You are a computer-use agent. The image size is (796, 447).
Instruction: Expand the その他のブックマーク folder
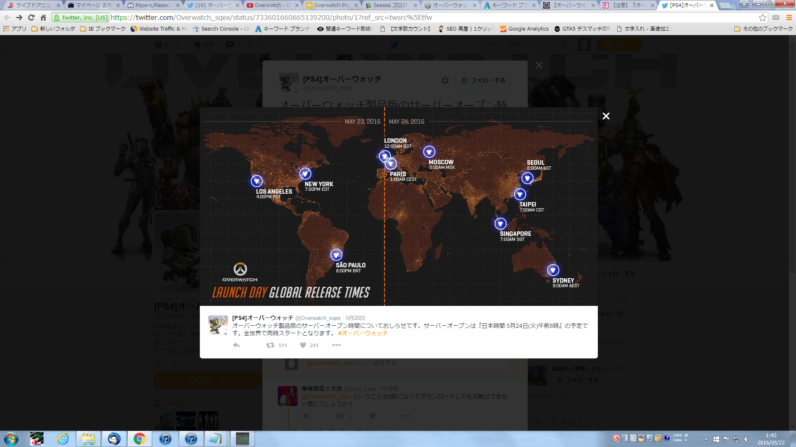coord(763,29)
